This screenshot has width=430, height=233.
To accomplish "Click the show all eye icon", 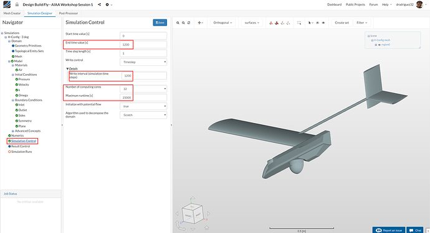I will pos(323,23).
